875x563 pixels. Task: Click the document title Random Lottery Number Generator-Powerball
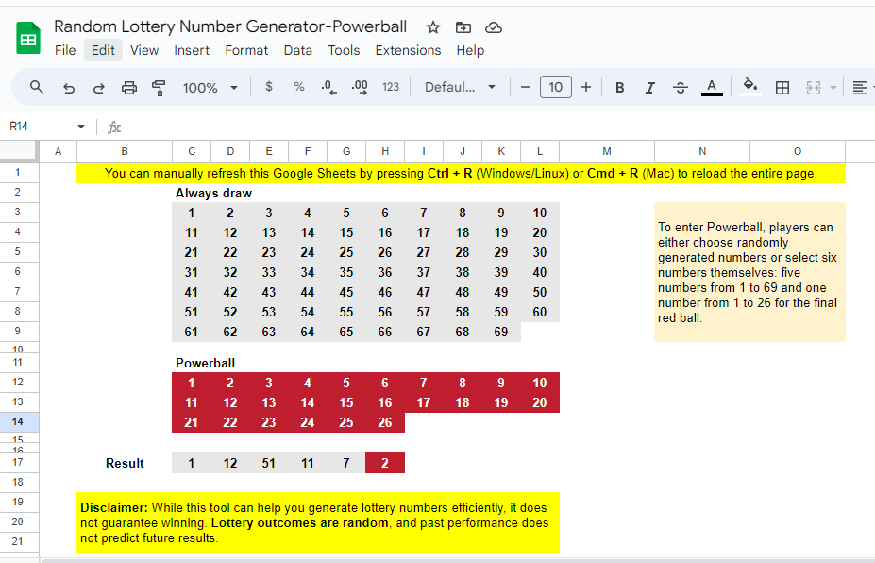tap(230, 26)
